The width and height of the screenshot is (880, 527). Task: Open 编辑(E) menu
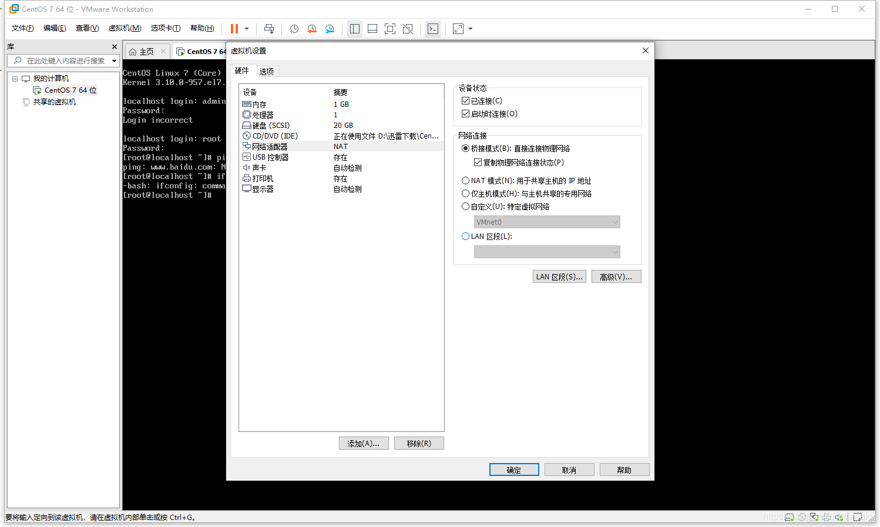[x=55, y=28]
